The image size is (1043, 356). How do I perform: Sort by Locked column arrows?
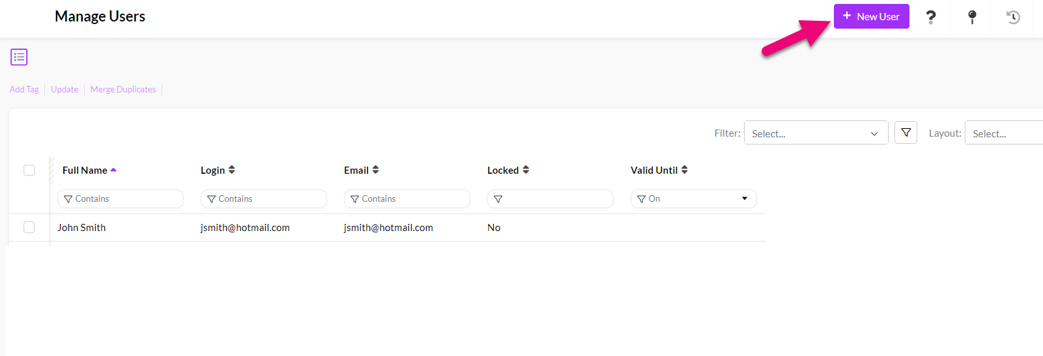[x=526, y=170]
